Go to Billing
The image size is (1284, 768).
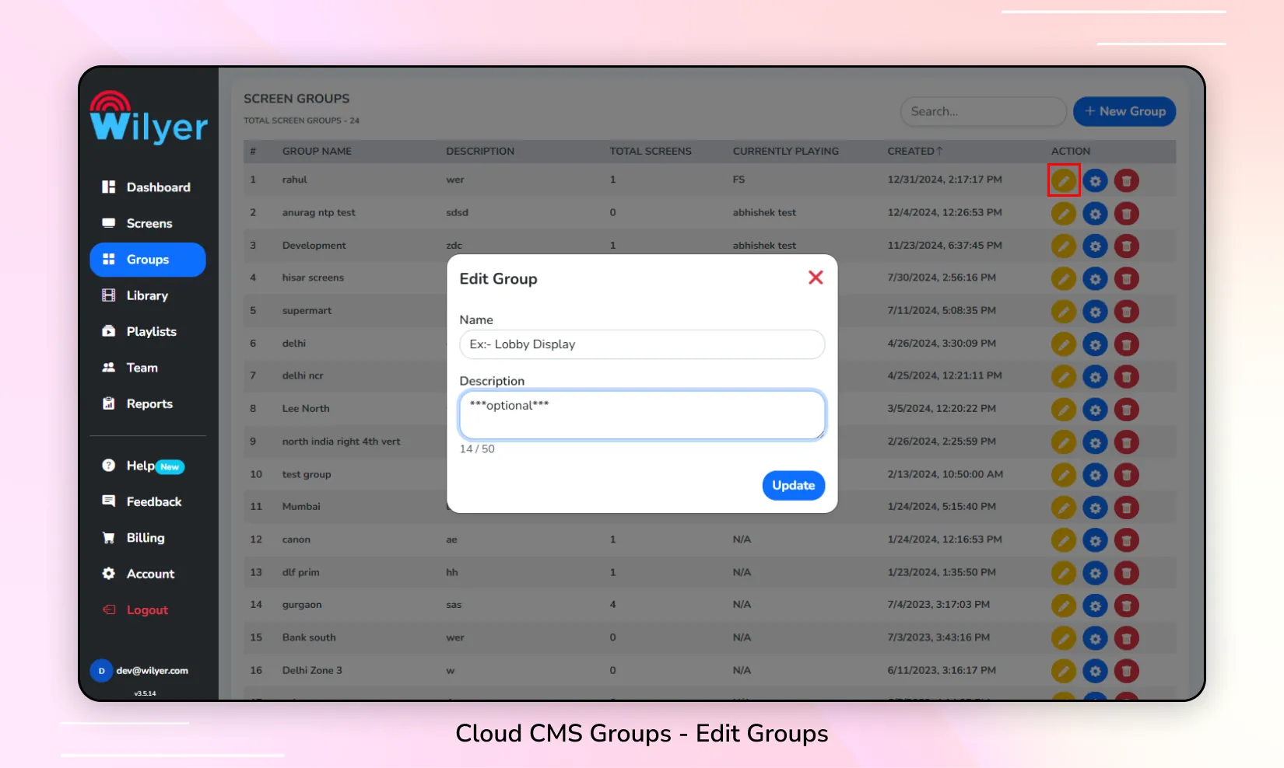pyautogui.click(x=148, y=538)
